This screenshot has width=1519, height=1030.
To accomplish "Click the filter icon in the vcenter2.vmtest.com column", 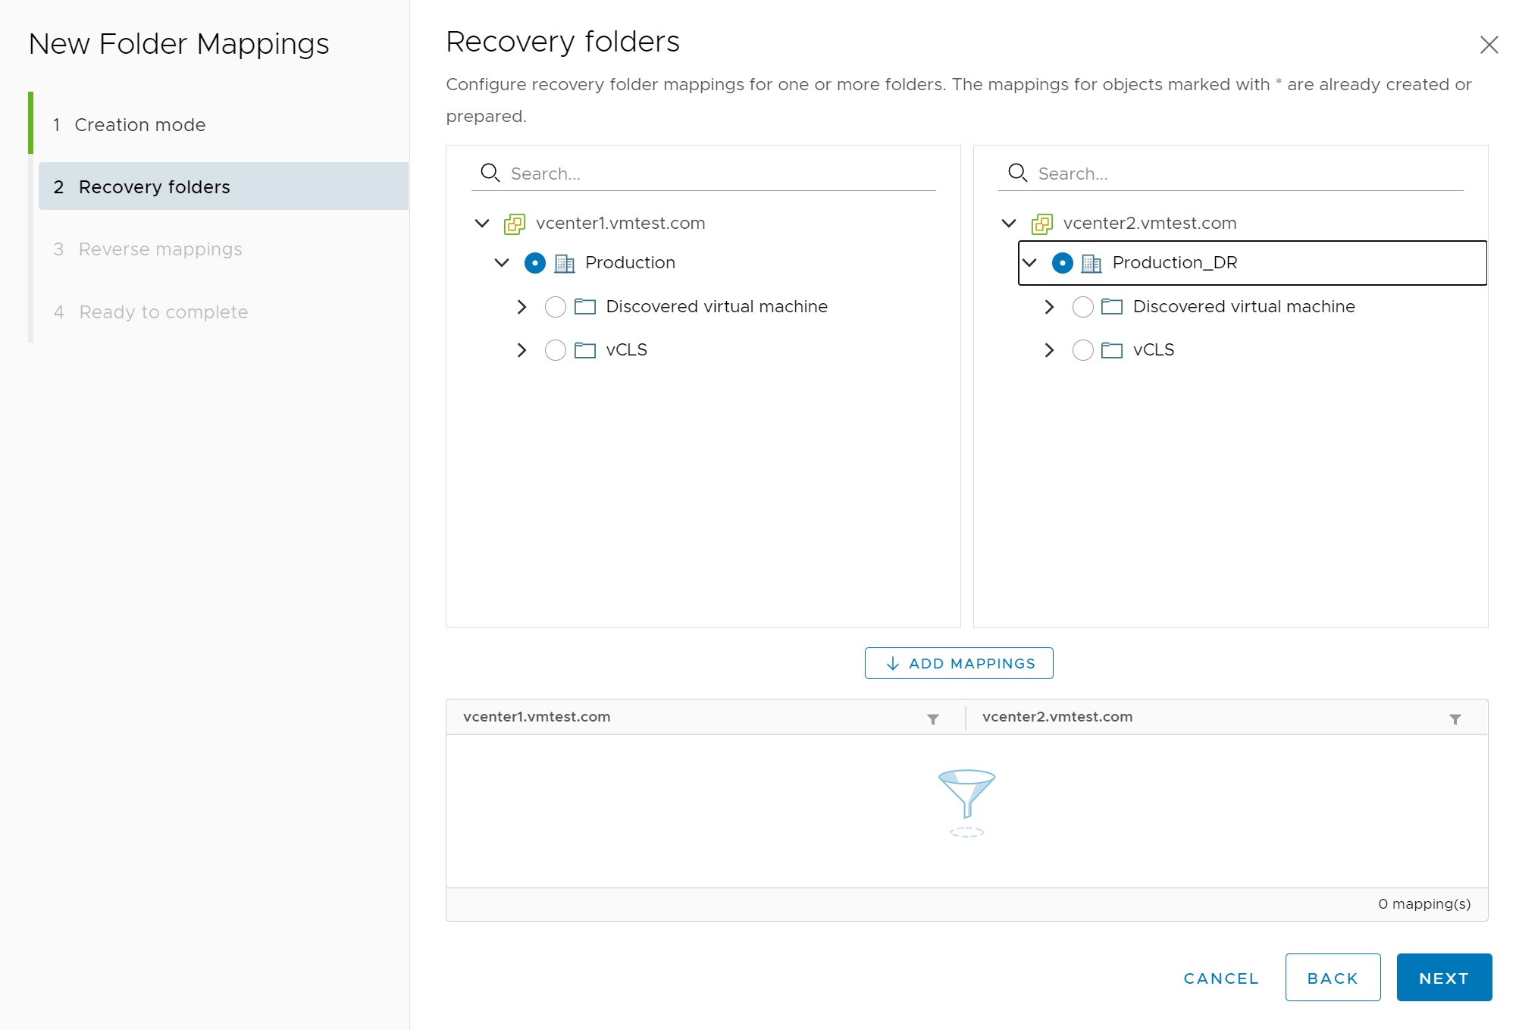I will pos(1455,718).
